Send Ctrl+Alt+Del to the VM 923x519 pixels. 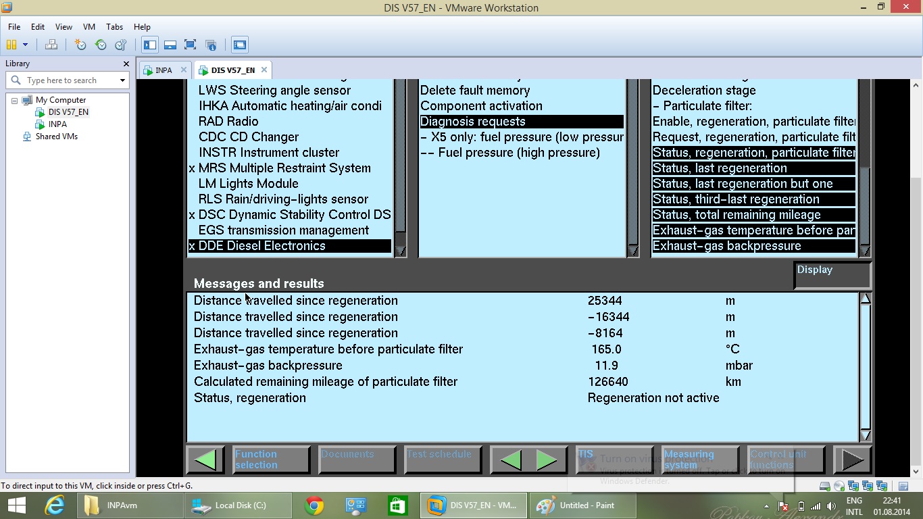(51, 45)
